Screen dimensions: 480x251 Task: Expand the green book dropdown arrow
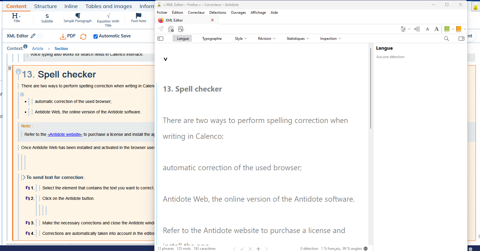tap(453, 29)
